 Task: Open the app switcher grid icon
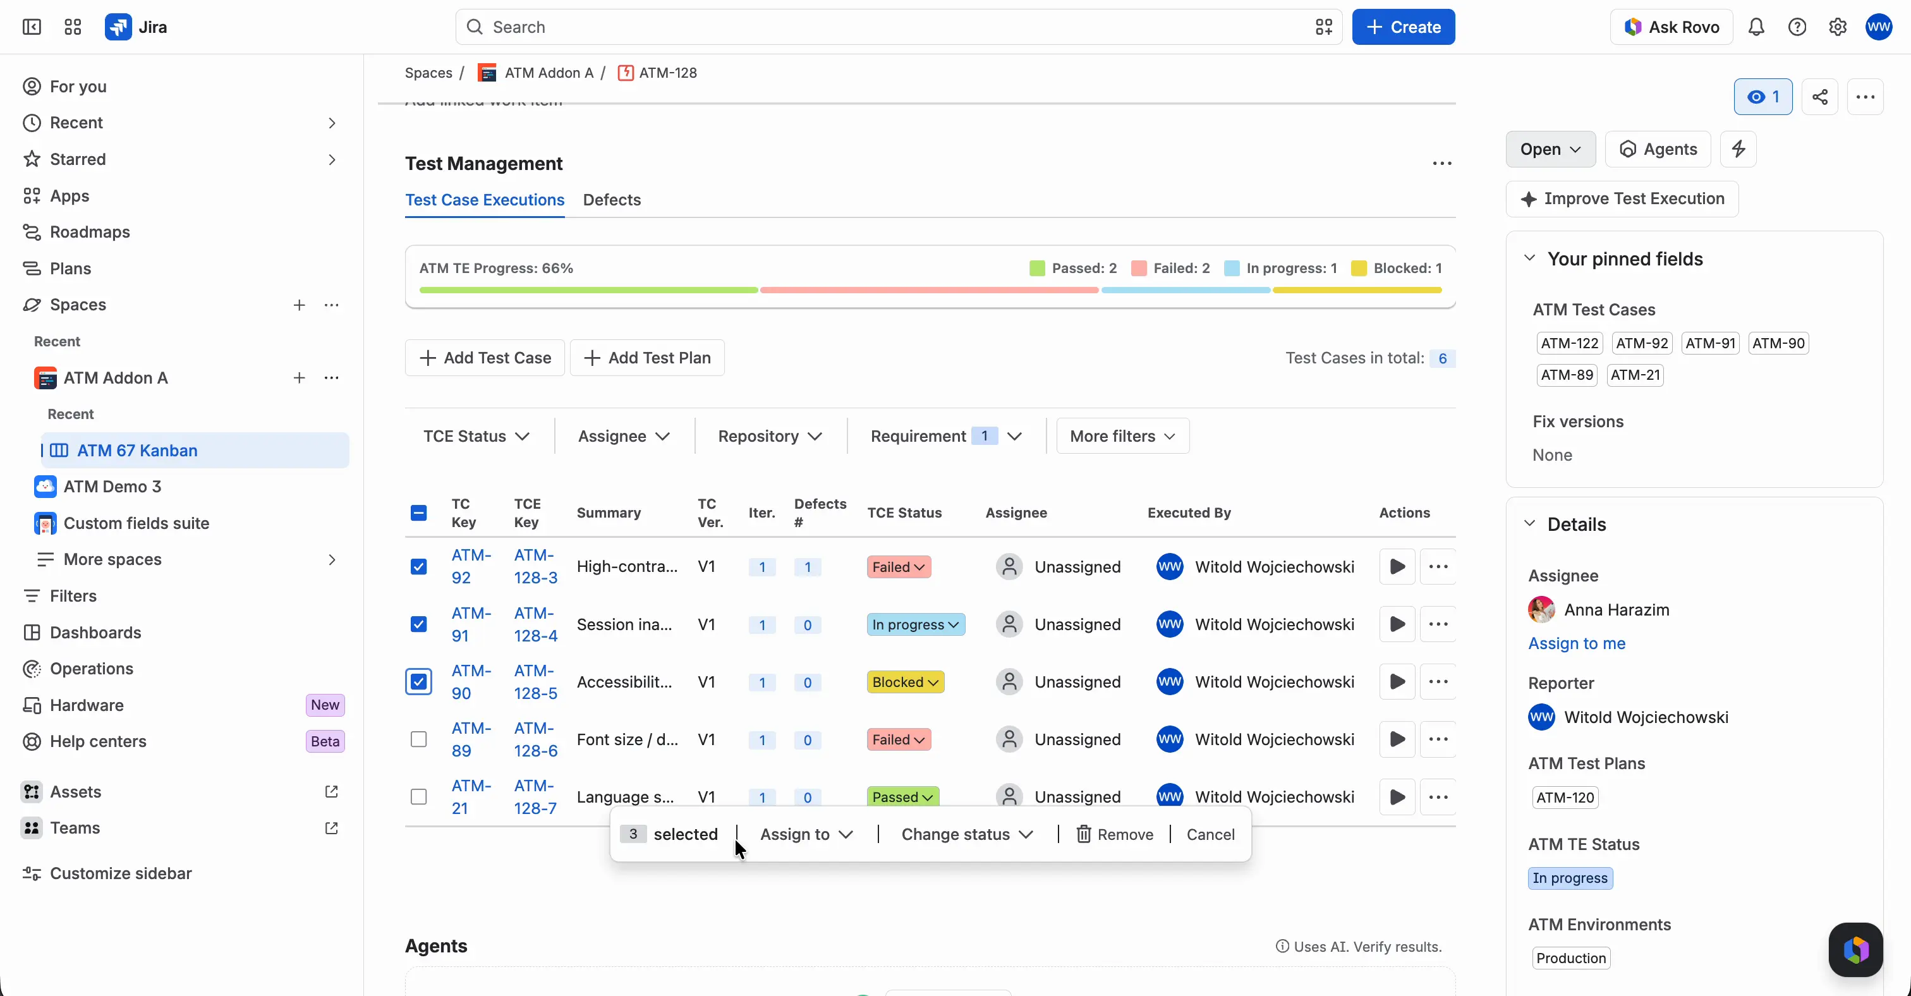pos(73,27)
